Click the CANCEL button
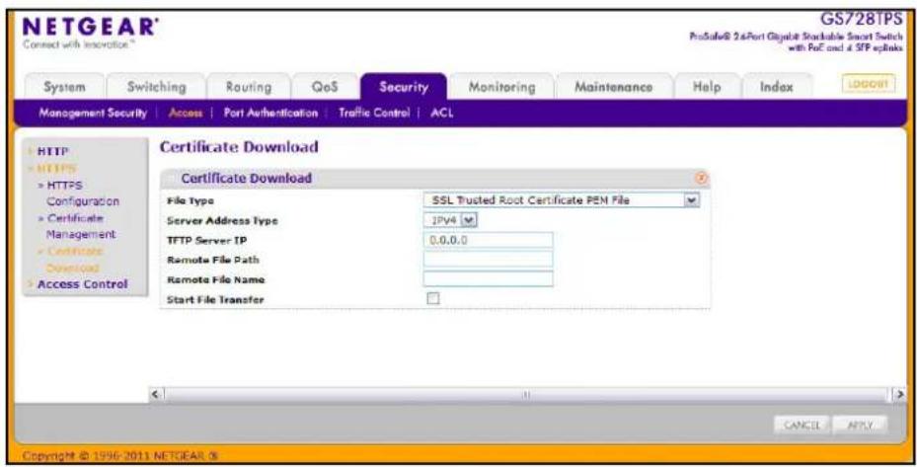917x467 pixels. tap(802, 426)
